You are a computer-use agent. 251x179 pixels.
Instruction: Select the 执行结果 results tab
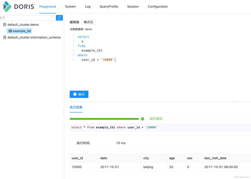click(76, 107)
